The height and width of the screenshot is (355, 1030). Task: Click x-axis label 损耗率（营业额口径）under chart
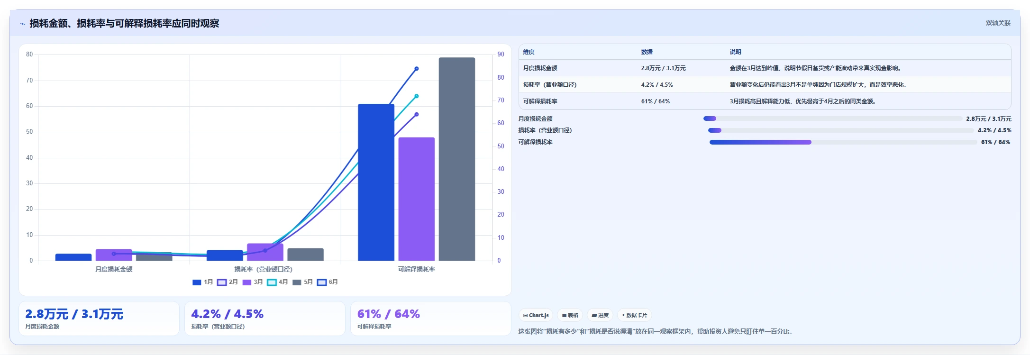[263, 269]
